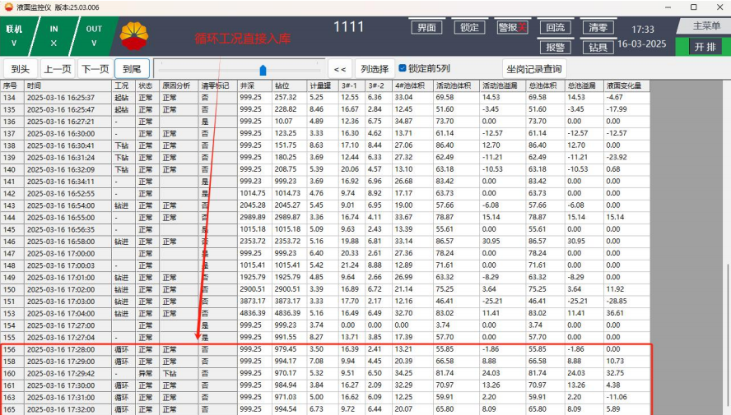Click the 液面变化量 column header
This screenshot has height=415, width=731.
pos(626,85)
